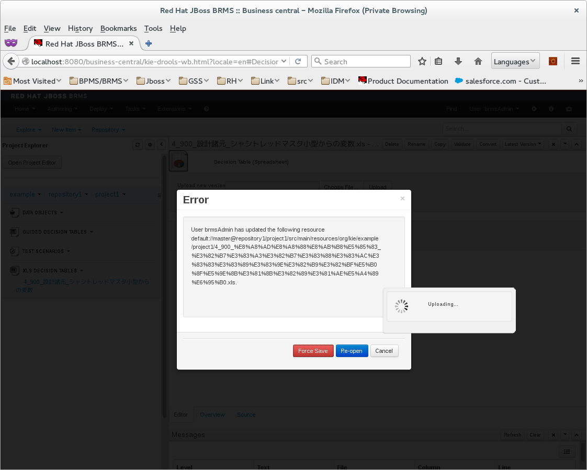The width and height of the screenshot is (587, 470).
Task: Switch to the Overview tab
Action: click(x=212, y=415)
